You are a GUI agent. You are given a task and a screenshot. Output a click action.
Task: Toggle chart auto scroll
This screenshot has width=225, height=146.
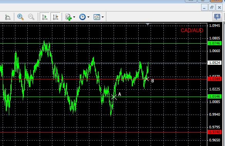tap(44, 17)
